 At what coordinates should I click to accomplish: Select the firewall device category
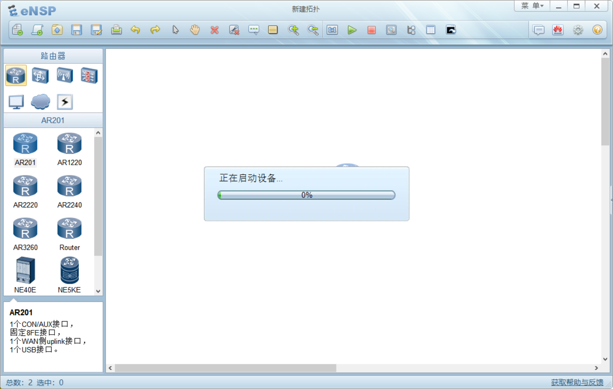pos(89,75)
